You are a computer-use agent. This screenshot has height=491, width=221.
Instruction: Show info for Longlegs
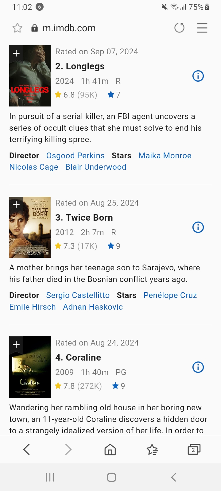[x=198, y=76]
